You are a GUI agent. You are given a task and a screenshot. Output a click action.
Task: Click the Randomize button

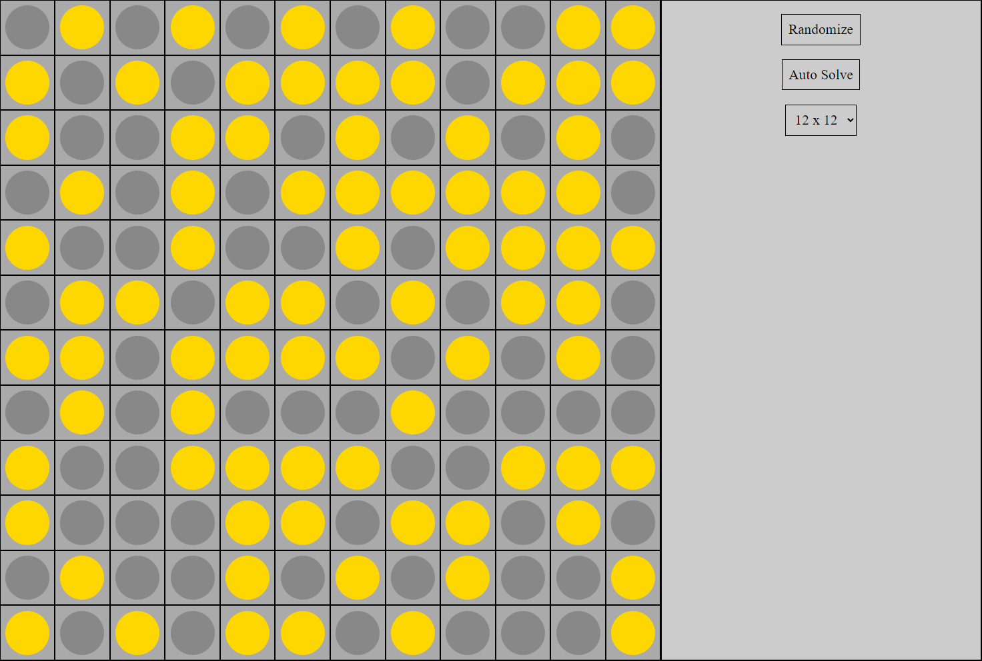pos(821,29)
